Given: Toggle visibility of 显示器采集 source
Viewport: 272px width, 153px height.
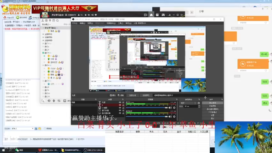Looking at the screenshot, I should pyautogui.click(x=120, y=113).
